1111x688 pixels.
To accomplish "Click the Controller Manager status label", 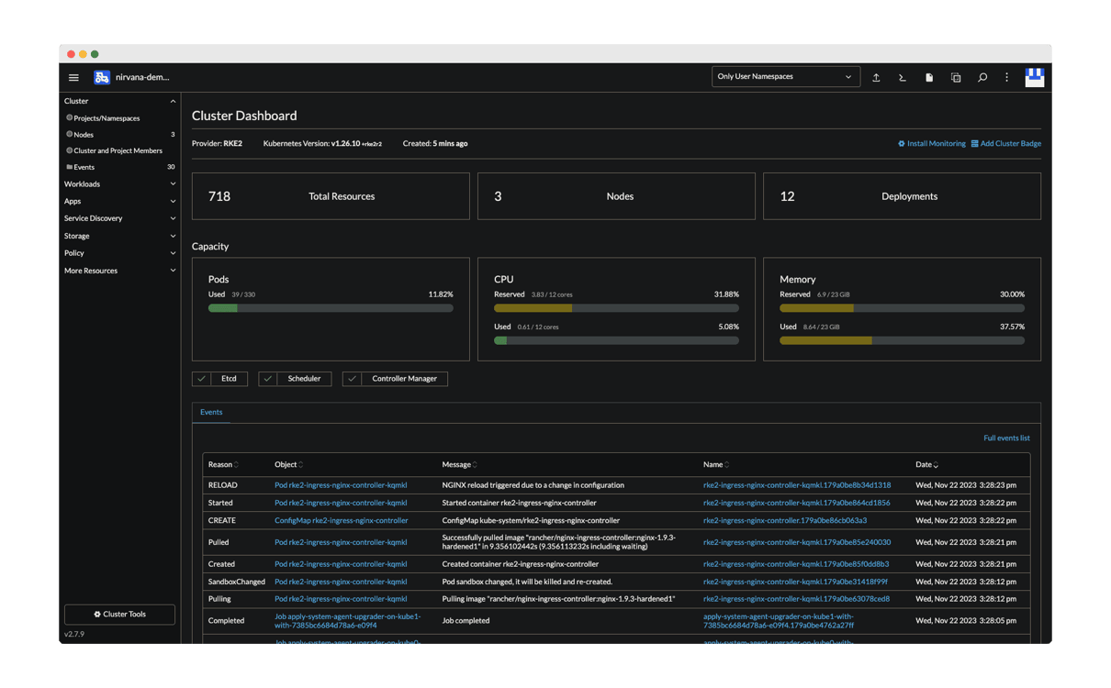I will point(404,379).
